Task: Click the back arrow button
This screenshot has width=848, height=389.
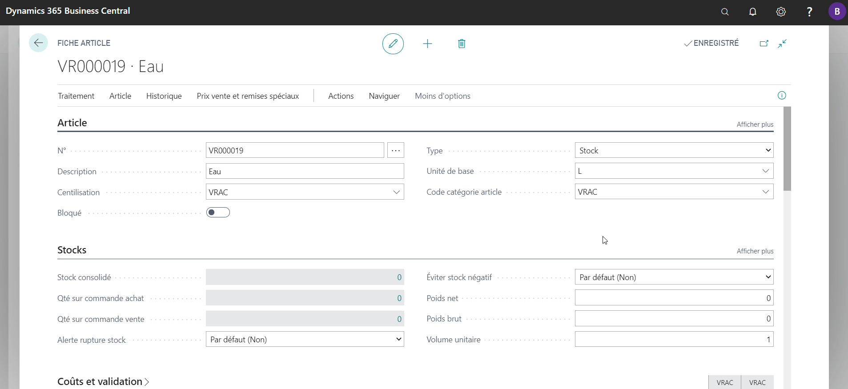Action: (x=38, y=43)
